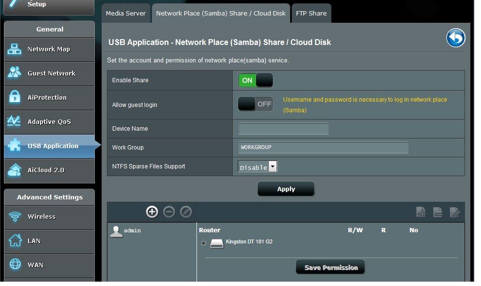Click the AiProtection lock icon
Image resolution: width=481 pixels, height=286 pixels.
[15, 97]
